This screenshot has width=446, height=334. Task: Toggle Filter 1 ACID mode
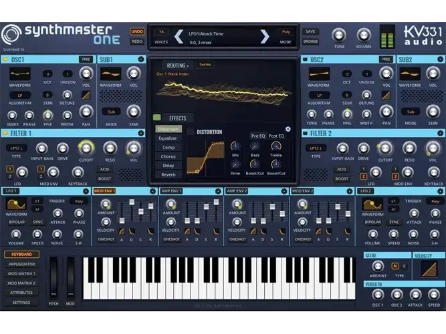point(105,169)
